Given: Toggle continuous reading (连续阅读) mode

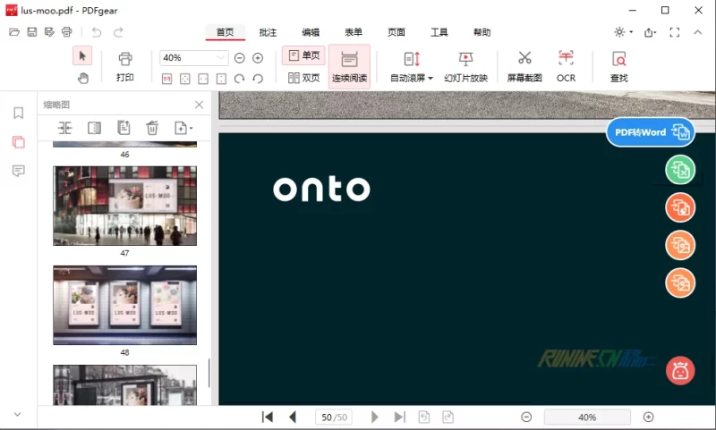Looking at the screenshot, I should (x=349, y=66).
